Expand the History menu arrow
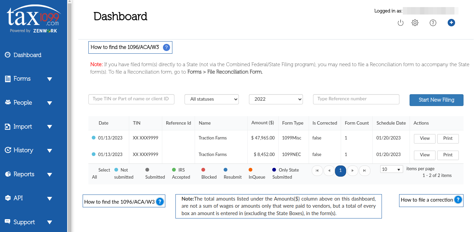Viewport: 475px width, 232px height. (50, 151)
